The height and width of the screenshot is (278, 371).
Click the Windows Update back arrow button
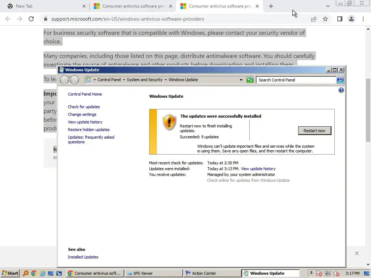pos(64,80)
